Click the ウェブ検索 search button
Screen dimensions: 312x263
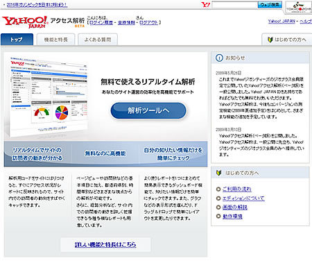pyautogui.click(x=270, y=5)
